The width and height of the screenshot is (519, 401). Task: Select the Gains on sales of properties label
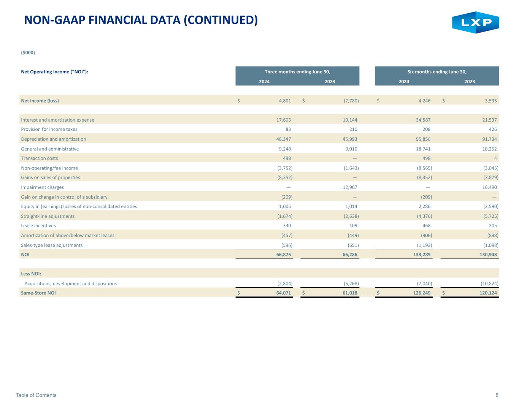click(50, 178)
